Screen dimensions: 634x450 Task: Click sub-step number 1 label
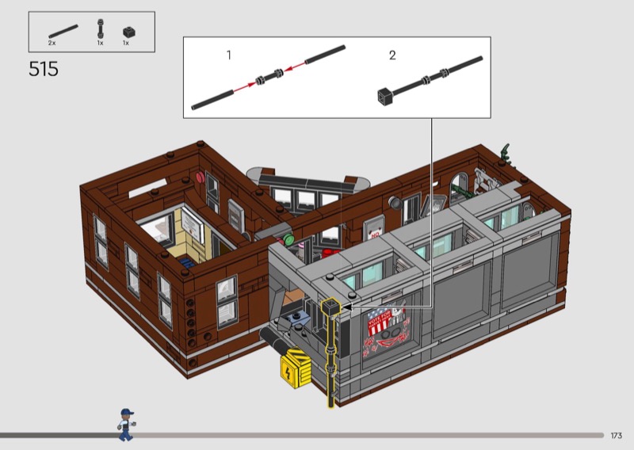tap(229, 55)
